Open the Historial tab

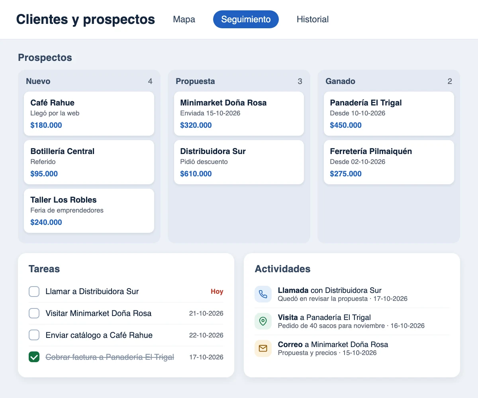tap(313, 19)
